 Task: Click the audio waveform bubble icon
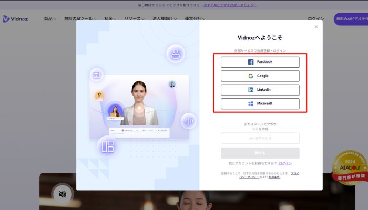click(189, 121)
